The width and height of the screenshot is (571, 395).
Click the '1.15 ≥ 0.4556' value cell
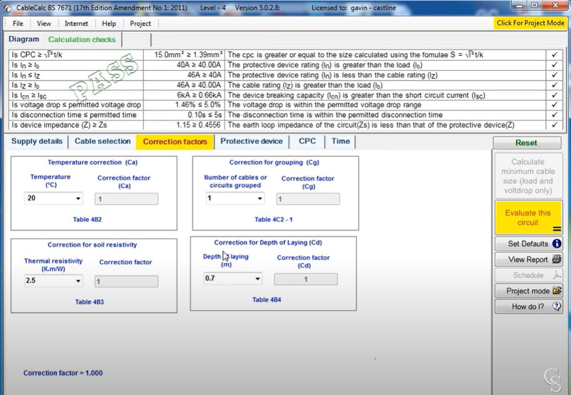(x=185, y=125)
